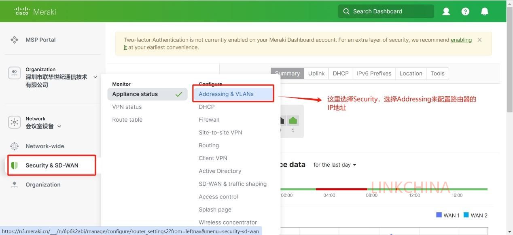Open the user account profile icon
The width and height of the screenshot is (513, 235).
pos(446,11)
